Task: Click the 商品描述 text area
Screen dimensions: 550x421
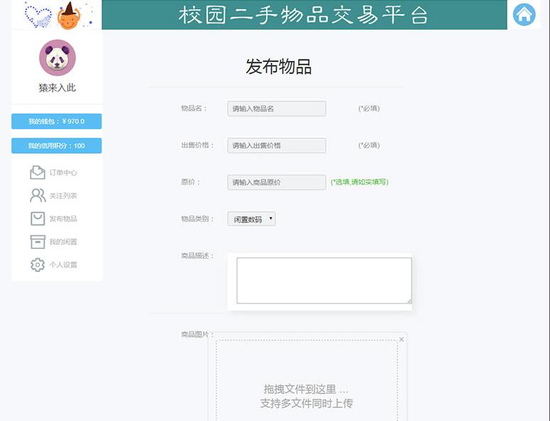Action: tap(324, 280)
